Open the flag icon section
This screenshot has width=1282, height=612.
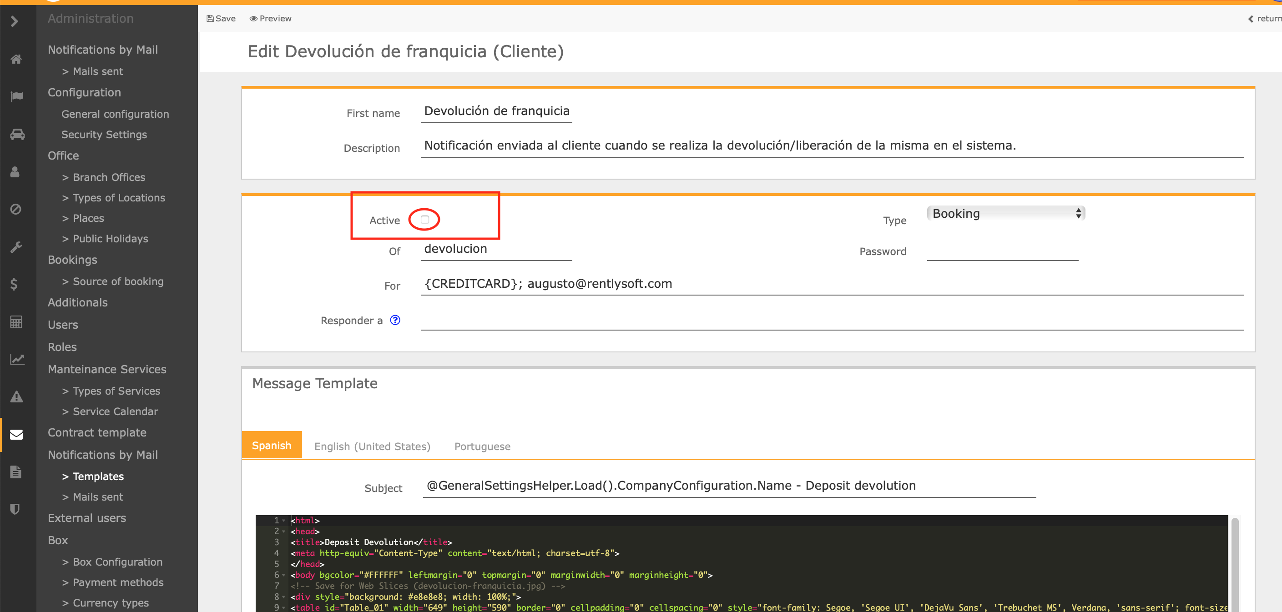(x=16, y=96)
